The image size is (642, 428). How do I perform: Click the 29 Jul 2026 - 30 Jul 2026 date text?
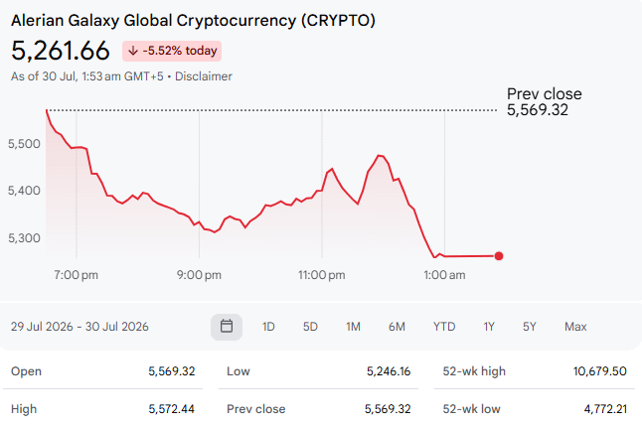tap(80, 327)
